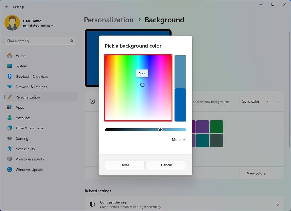Open Accounts settings
The image size is (291, 211).
tap(23, 118)
